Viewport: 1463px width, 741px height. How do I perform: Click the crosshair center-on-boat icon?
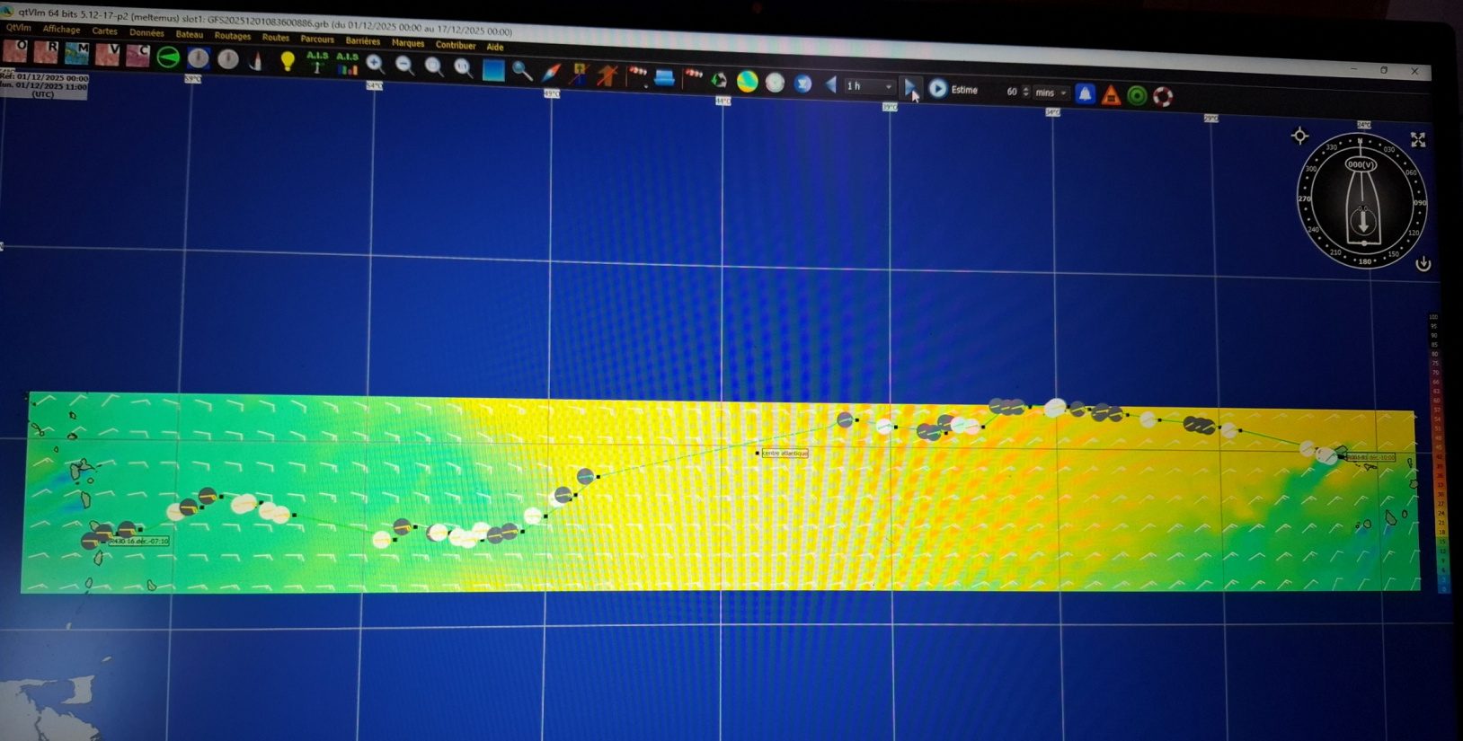tap(1299, 136)
